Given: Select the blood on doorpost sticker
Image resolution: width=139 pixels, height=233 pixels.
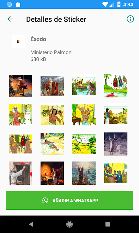Looking at the screenshot, I should point(20,173).
